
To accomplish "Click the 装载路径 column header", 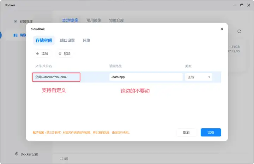I will click(115, 66).
